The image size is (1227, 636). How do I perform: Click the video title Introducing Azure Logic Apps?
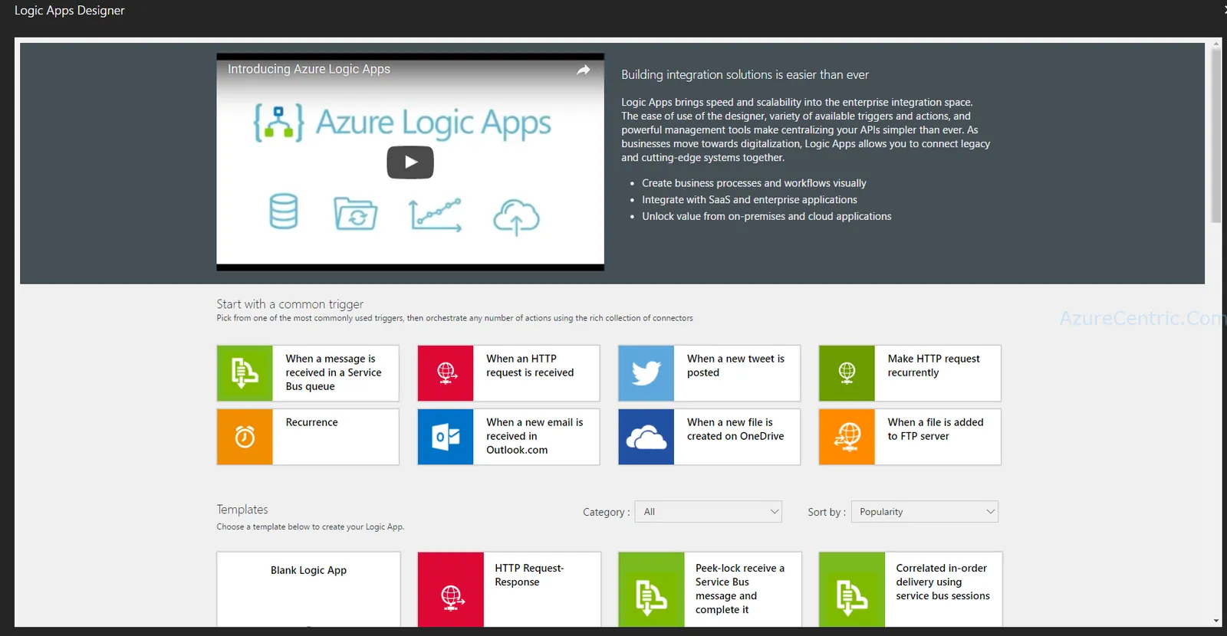(x=309, y=69)
